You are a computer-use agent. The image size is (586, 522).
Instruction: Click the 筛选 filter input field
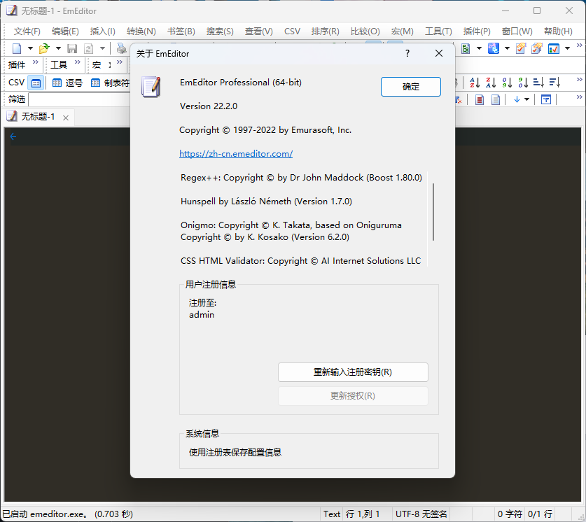[79, 99]
